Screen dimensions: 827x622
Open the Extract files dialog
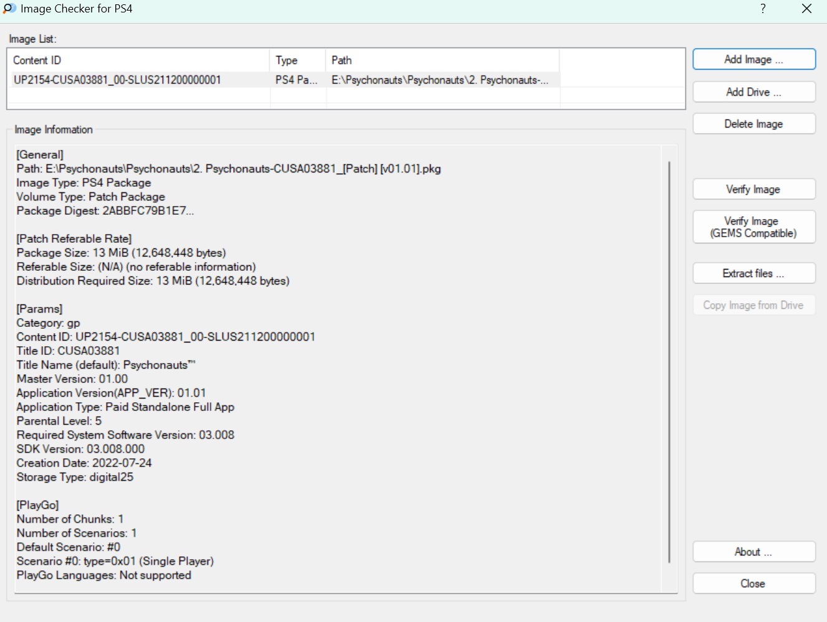[753, 273]
